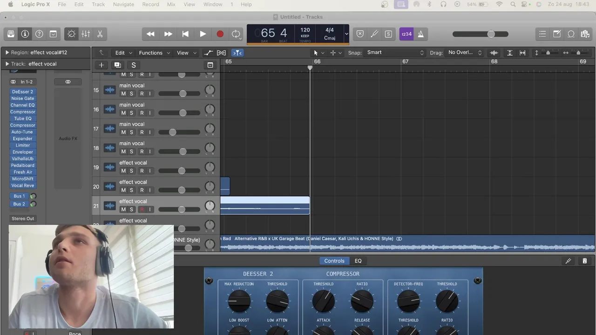Image resolution: width=596 pixels, height=335 pixels.
Task: Click the 4/4 time signature
Action: pos(330,30)
